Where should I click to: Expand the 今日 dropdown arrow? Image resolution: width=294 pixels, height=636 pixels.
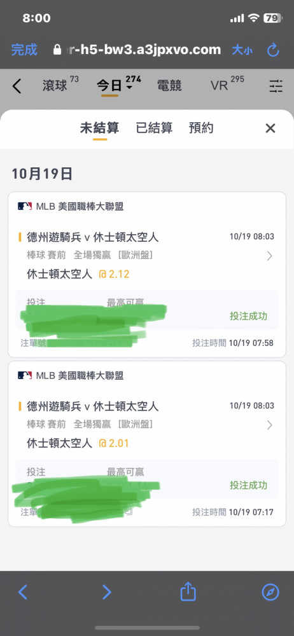tap(129, 88)
